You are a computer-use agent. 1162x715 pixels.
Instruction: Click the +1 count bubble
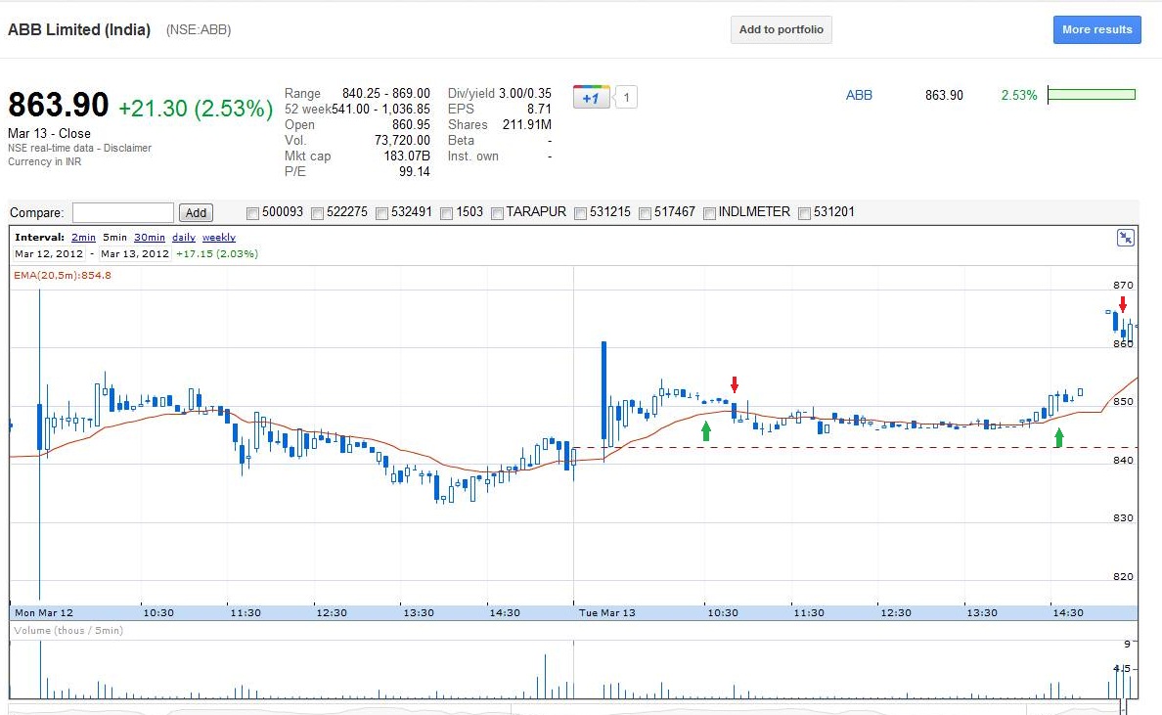tap(626, 97)
